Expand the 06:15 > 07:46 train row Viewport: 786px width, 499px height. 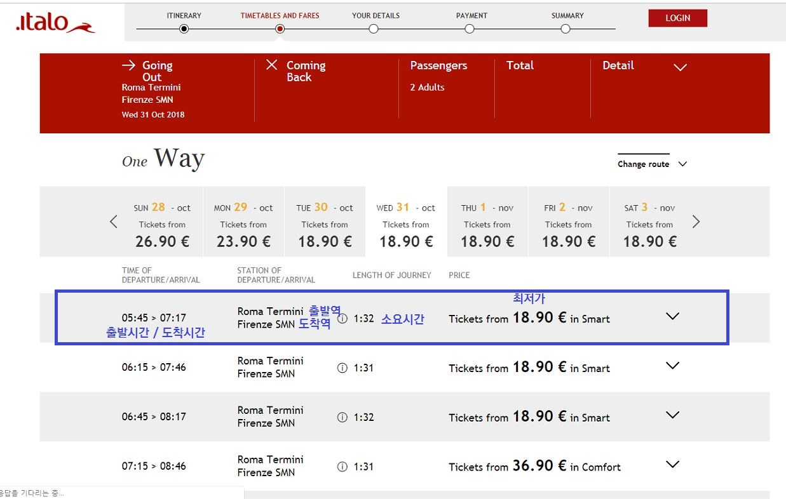[672, 366]
